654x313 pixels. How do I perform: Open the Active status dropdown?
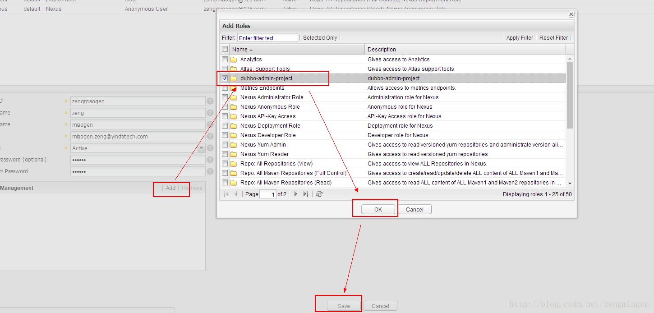tap(201, 148)
